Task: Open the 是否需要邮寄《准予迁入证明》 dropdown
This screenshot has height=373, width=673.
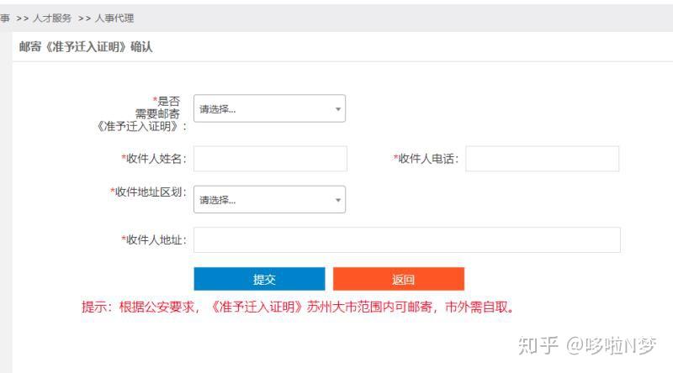Action: click(269, 108)
